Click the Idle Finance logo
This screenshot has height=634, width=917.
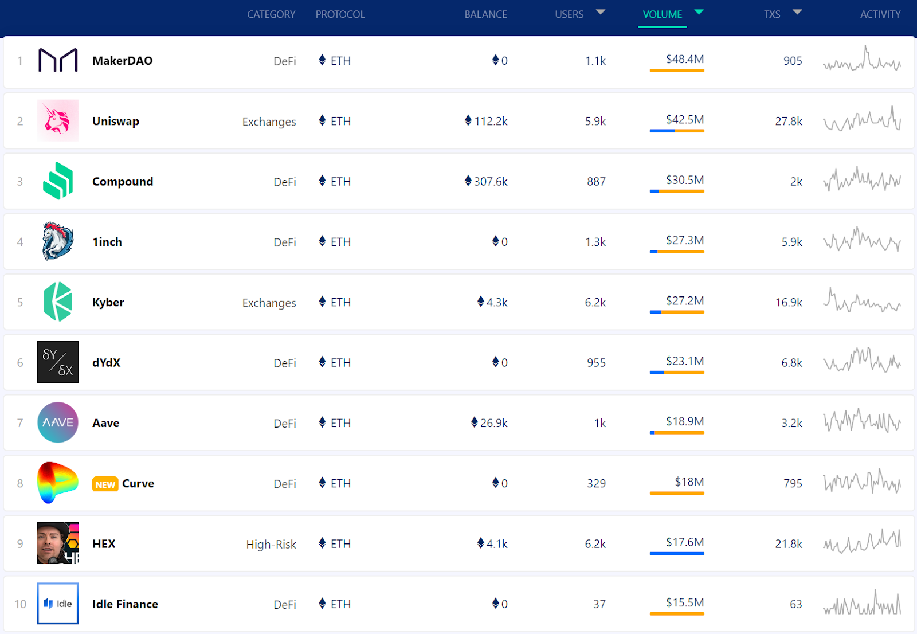click(x=58, y=604)
